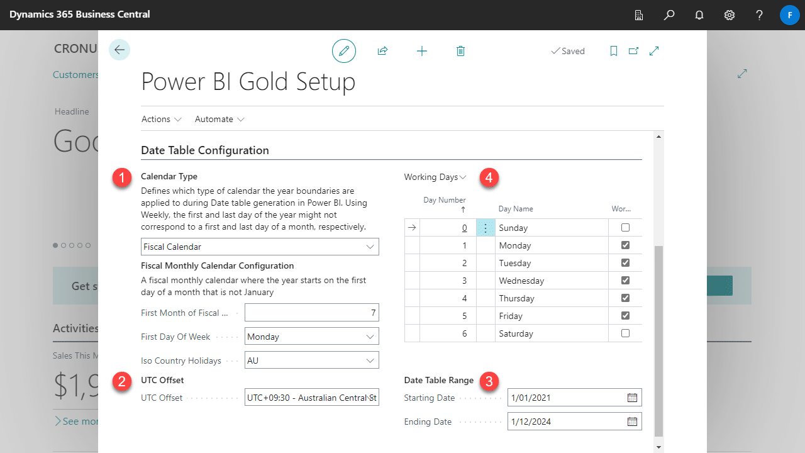Expand setup page to full width

tap(654, 51)
